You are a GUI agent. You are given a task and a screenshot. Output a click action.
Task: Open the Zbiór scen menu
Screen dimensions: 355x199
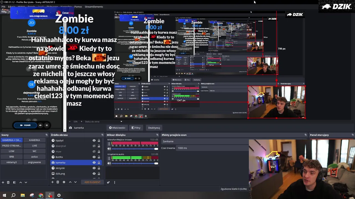click(52, 7)
